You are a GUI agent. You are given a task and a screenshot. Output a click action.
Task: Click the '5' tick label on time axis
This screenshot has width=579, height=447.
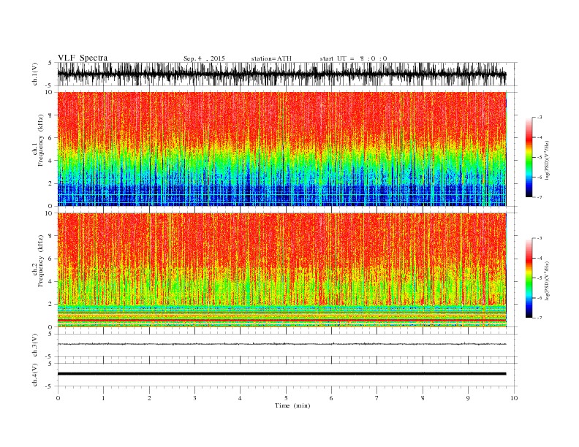[286, 398]
